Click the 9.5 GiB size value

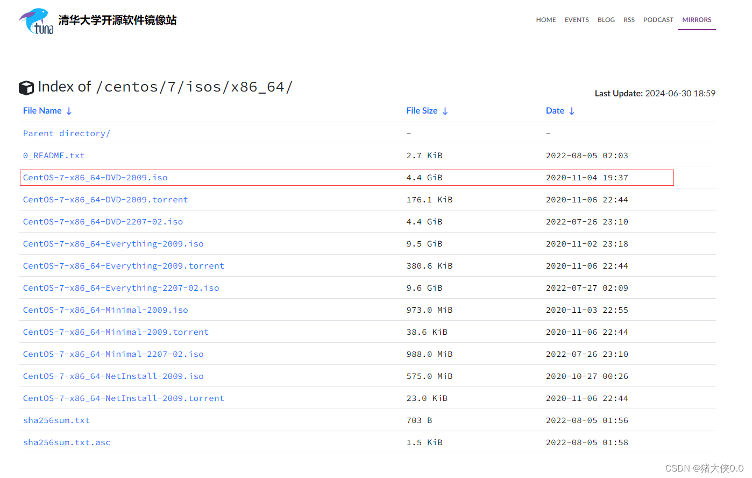424,244
